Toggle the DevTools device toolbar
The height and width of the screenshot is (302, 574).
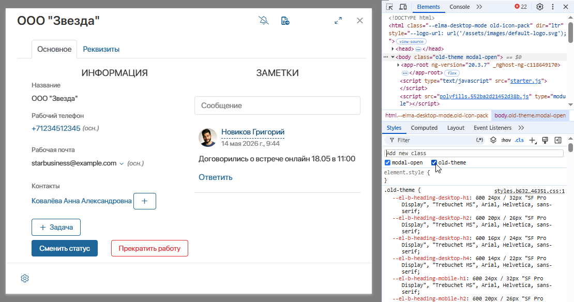(x=403, y=7)
